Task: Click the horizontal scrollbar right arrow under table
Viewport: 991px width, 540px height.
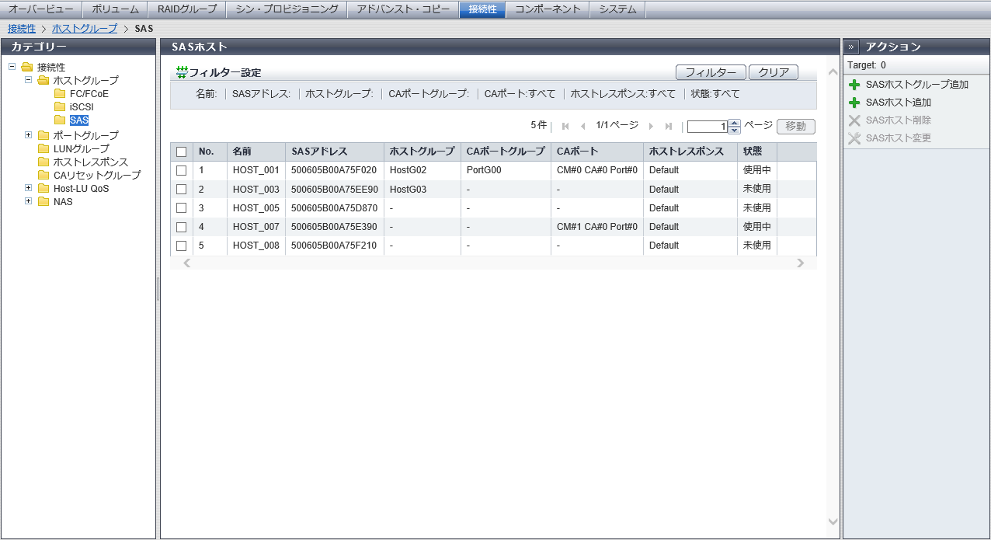Action: pyautogui.click(x=801, y=263)
